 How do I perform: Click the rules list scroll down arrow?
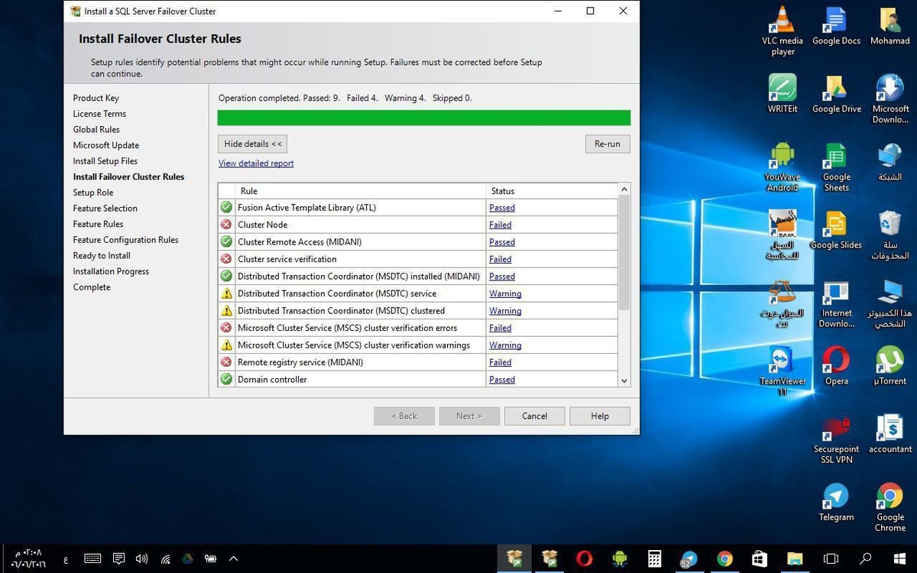pyautogui.click(x=624, y=380)
